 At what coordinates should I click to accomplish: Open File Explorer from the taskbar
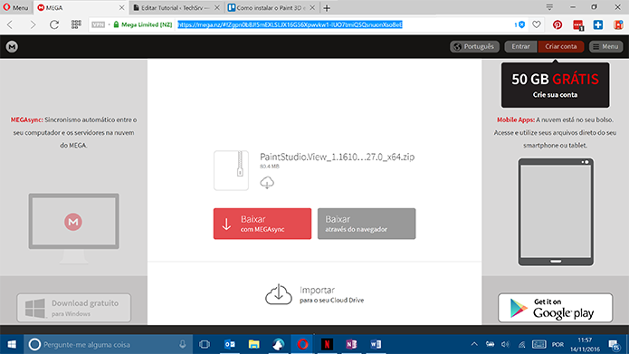(254, 344)
